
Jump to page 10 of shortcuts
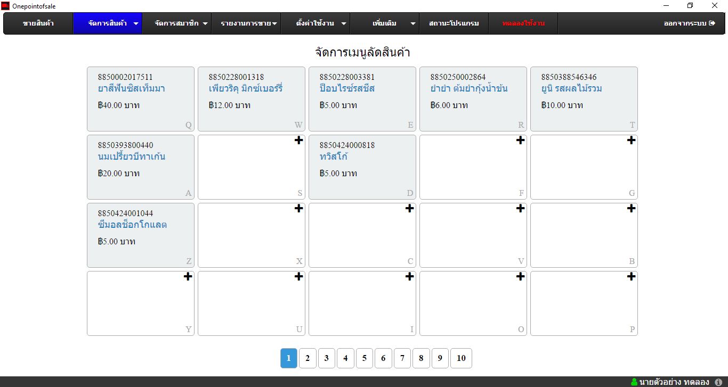point(461,358)
